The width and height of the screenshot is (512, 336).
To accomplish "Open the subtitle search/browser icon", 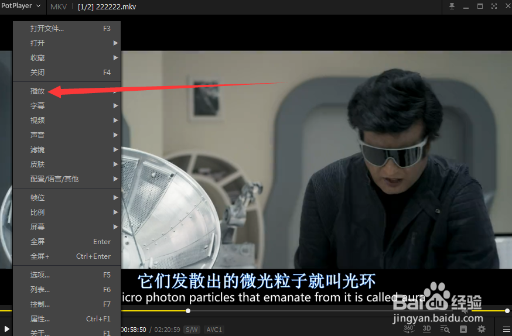I will point(445,329).
